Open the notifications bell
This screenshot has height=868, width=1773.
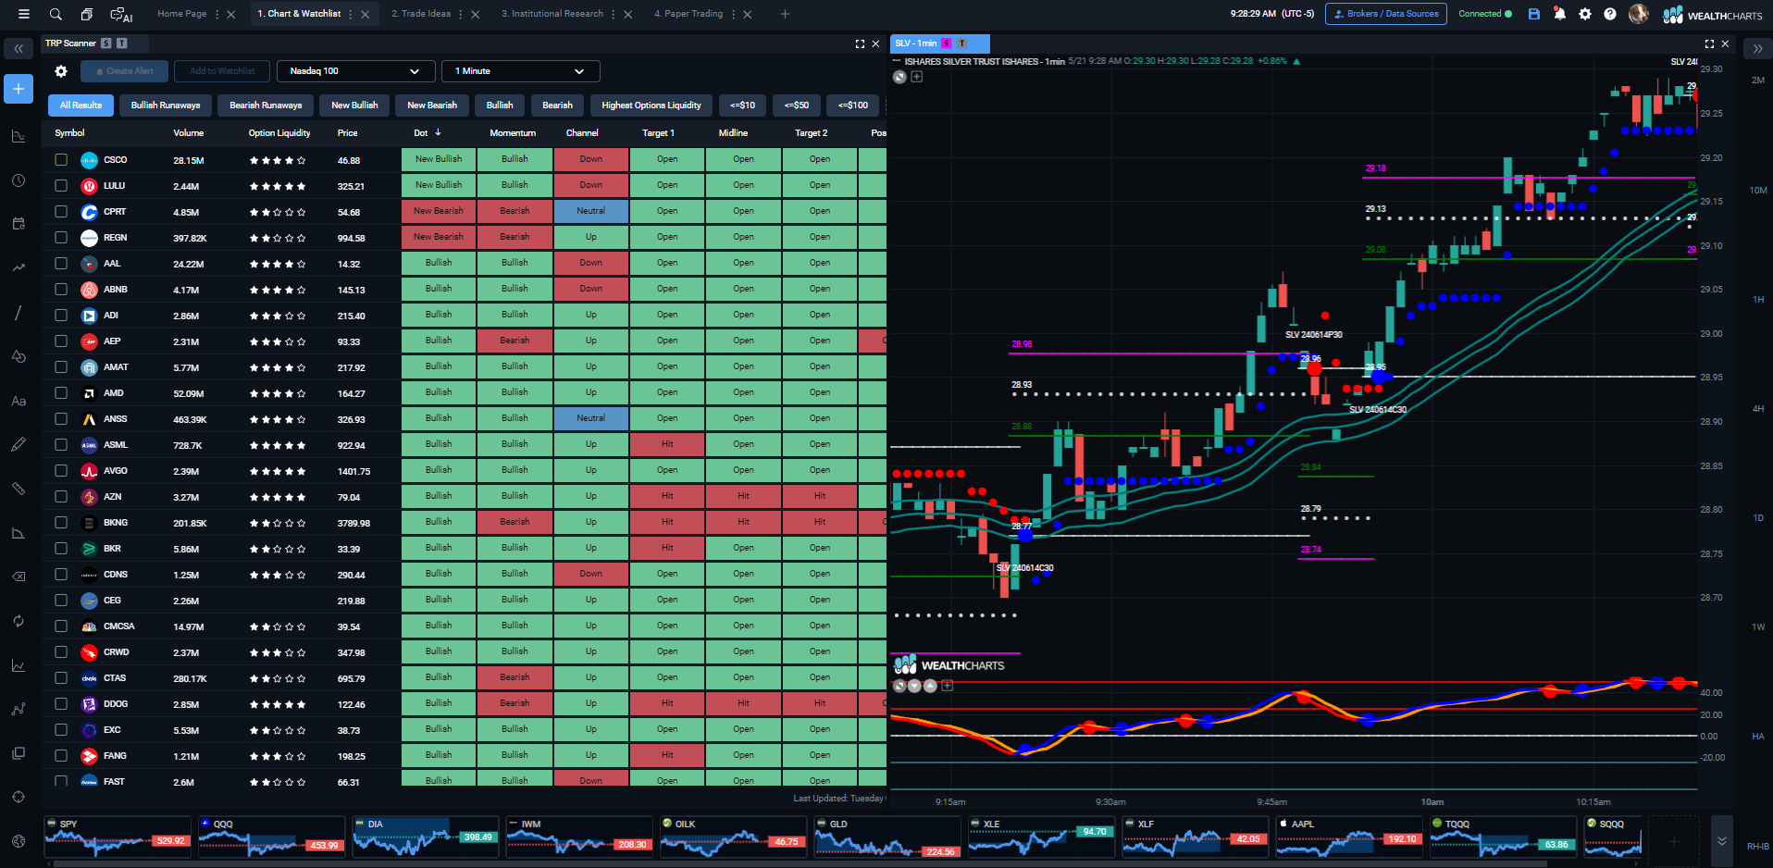[x=1559, y=14]
